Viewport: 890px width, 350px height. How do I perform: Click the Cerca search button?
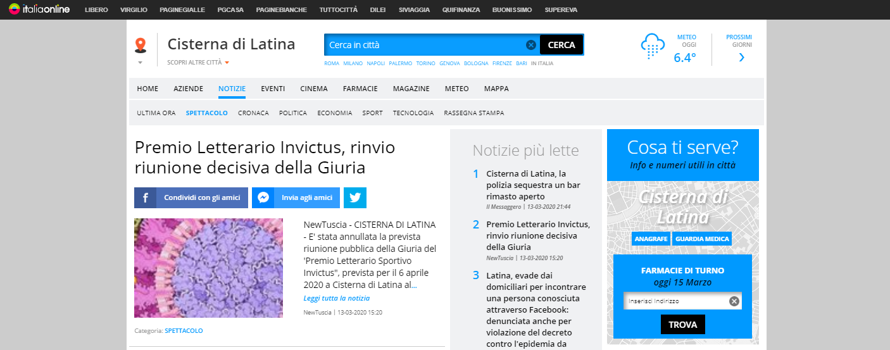[561, 45]
